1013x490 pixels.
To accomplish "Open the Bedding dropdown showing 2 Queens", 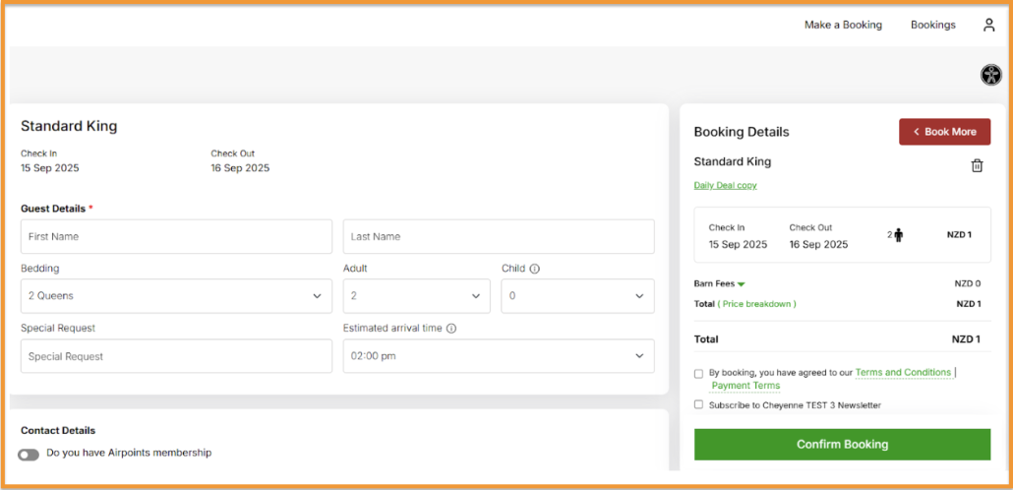I will coord(176,295).
